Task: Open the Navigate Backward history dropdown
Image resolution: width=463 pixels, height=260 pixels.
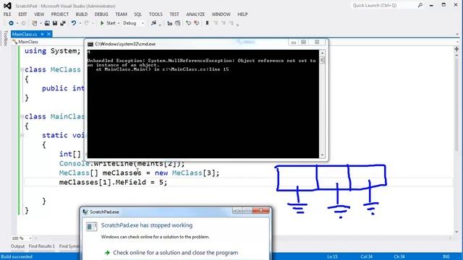Action: (17, 23)
